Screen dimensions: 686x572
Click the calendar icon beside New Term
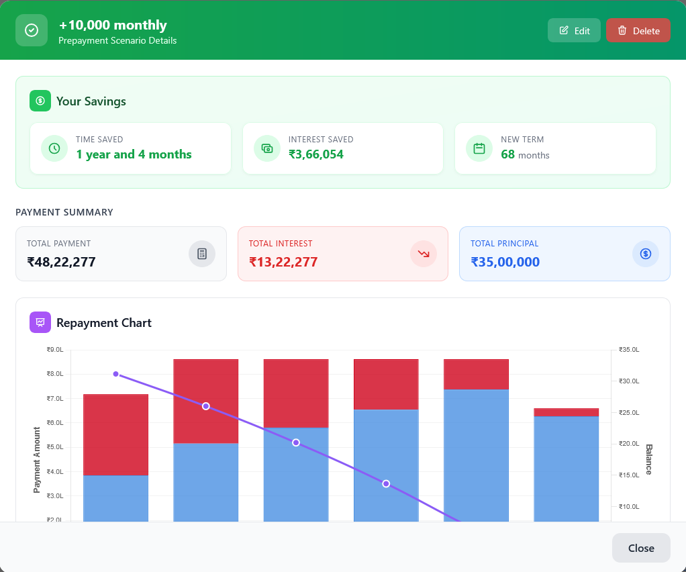479,148
